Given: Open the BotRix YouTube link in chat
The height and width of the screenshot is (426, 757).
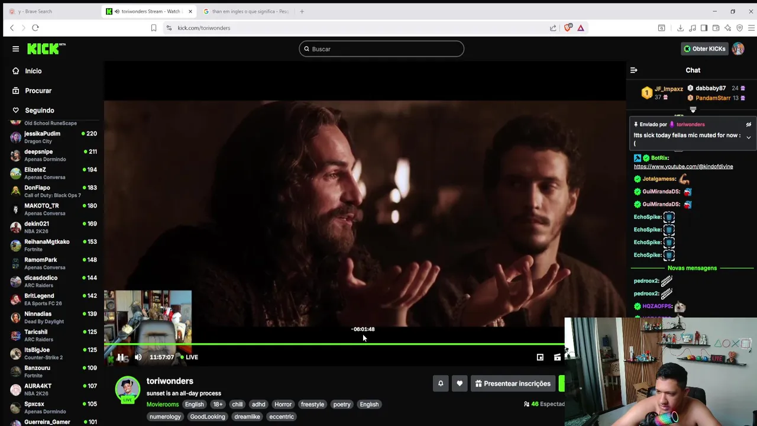Looking at the screenshot, I should tap(683, 166).
